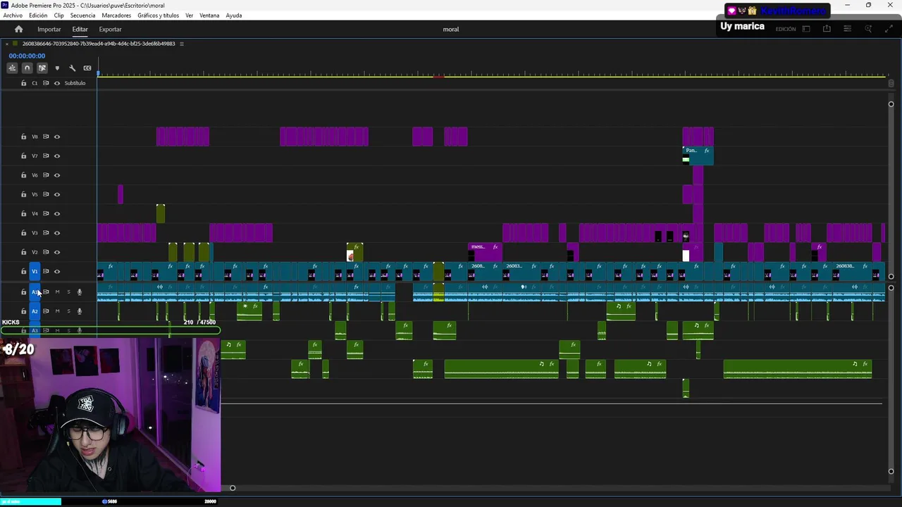The height and width of the screenshot is (507, 902).
Task: Mute the A1 audio track
Action: 57,292
